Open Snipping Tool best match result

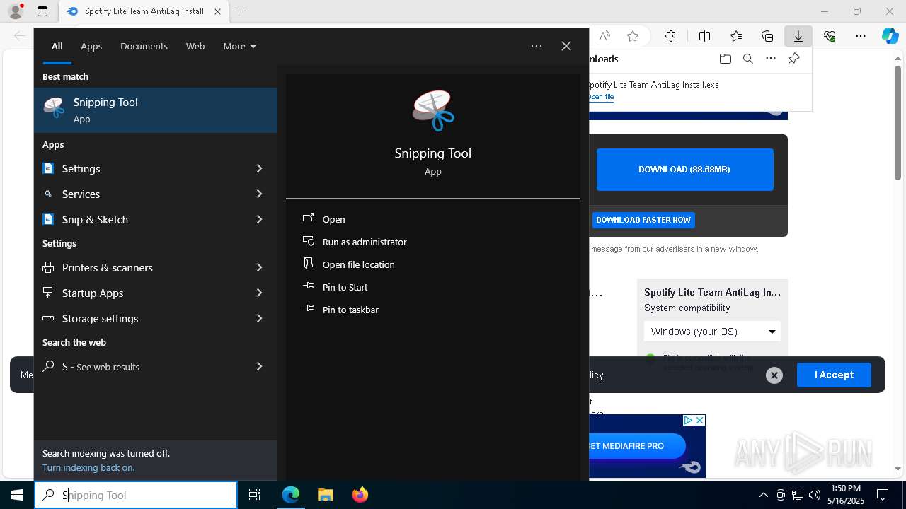tap(156, 110)
